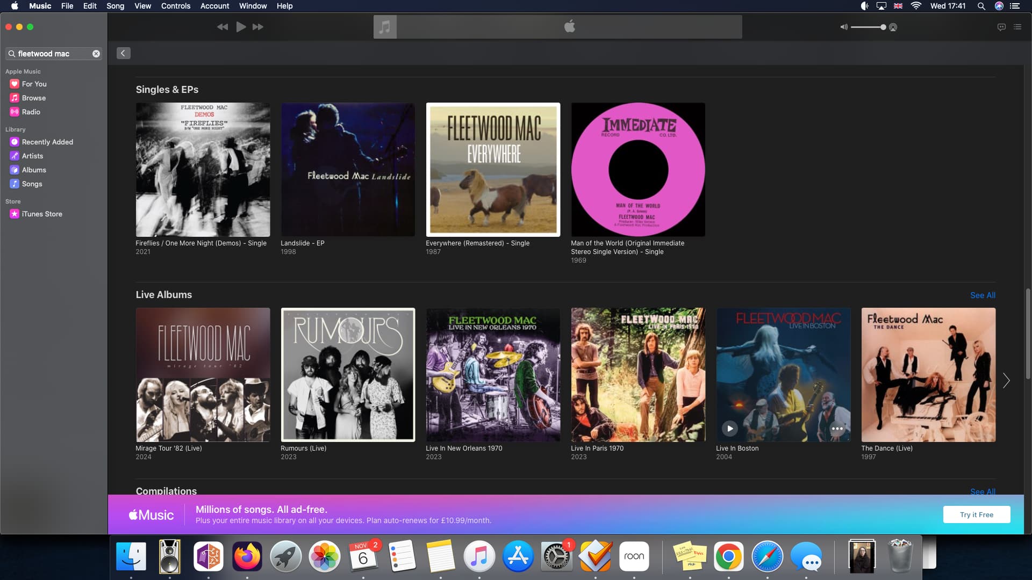Open the iTunes Store sidebar item
This screenshot has height=580, width=1032.
[x=42, y=214]
